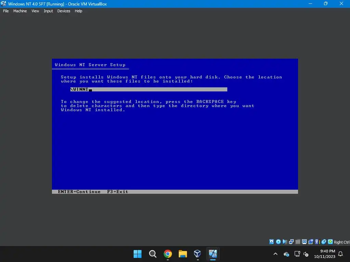
Task: Click the CPU virtualization status indicator
Action: pos(317,242)
